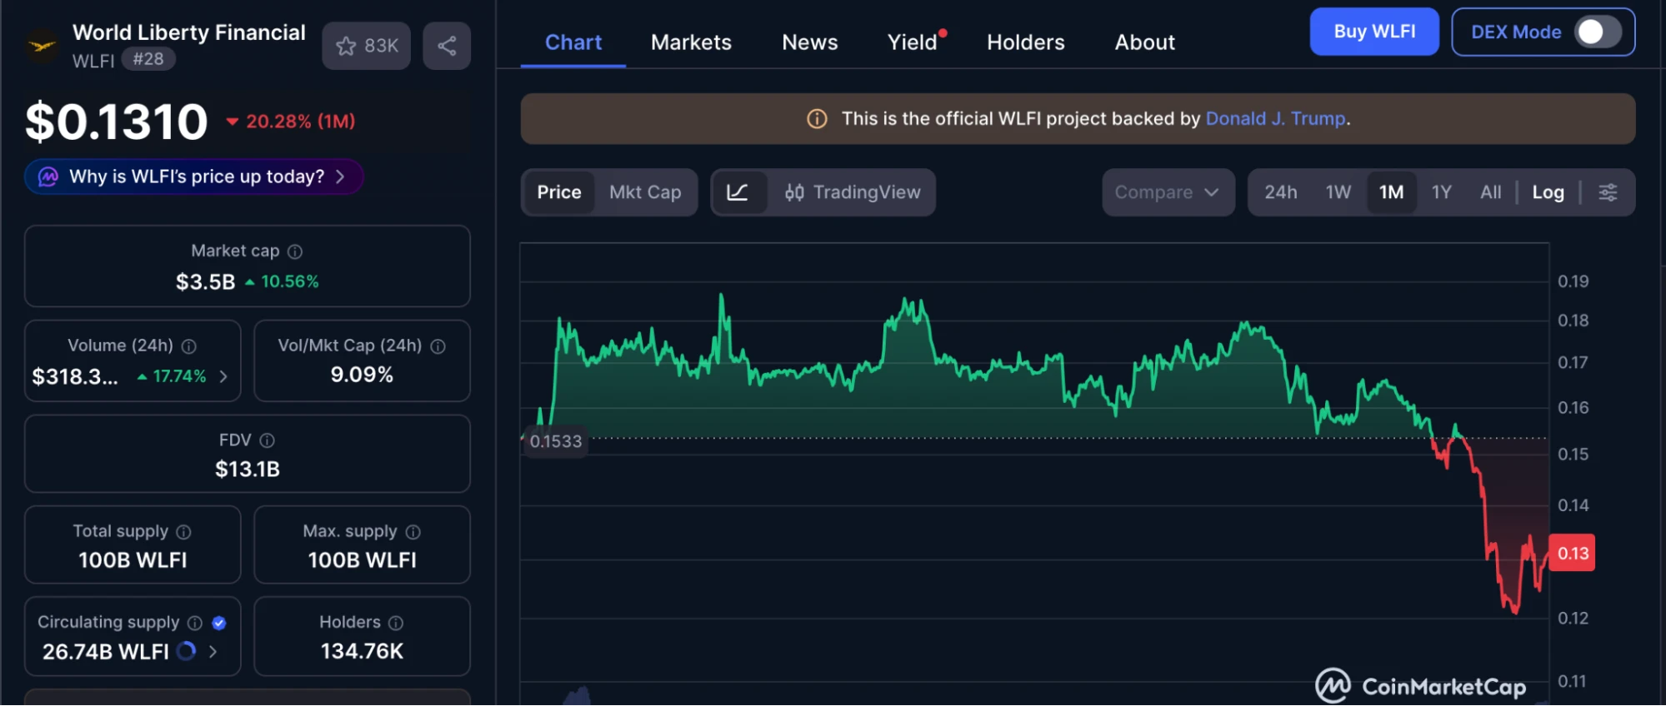1666x706 pixels.
Task: Open the Holders tab
Action: click(1025, 42)
